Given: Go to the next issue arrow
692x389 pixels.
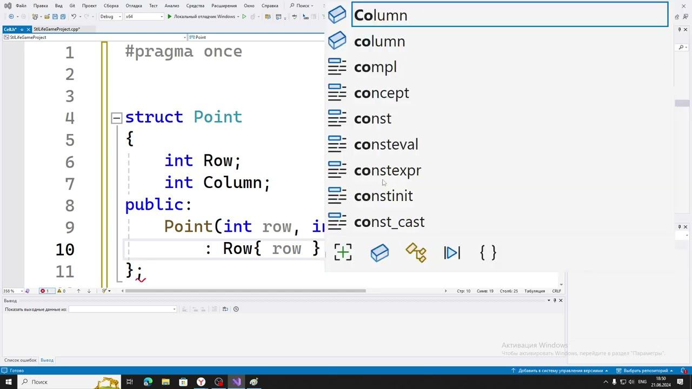Looking at the screenshot, I should click(x=89, y=291).
